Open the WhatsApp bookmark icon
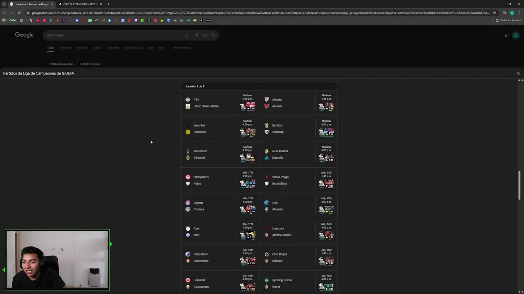Screen dimensions: 524x294 pyautogui.click(x=90, y=20)
